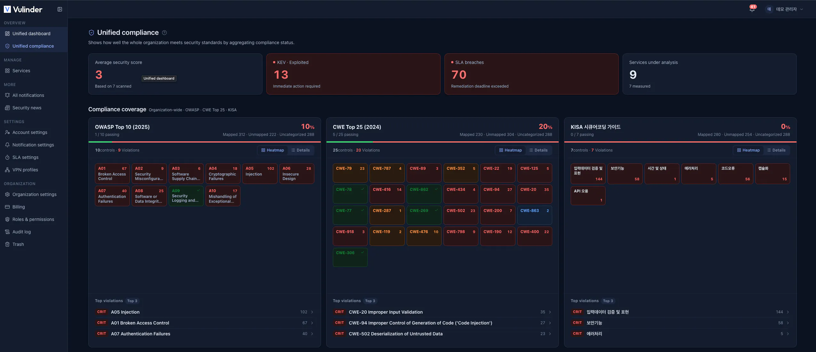Viewport: 816px width, 352px height.
Task: Open Unified compliance in sidebar
Action: tap(34, 46)
